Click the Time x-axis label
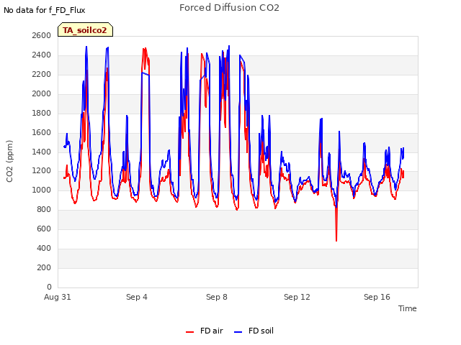Image resolution: width=461 pixels, height=345 pixels. click(x=408, y=308)
